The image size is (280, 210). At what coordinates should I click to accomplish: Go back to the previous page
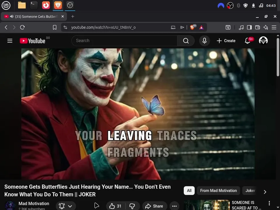click(6, 27)
